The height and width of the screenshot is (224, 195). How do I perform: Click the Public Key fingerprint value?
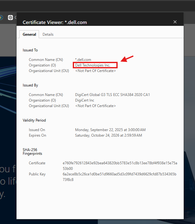119,177
